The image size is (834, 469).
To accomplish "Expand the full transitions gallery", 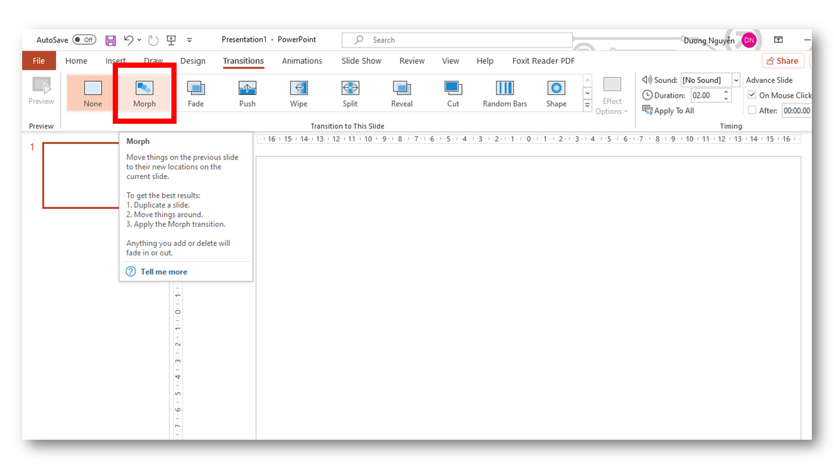I will (x=587, y=105).
